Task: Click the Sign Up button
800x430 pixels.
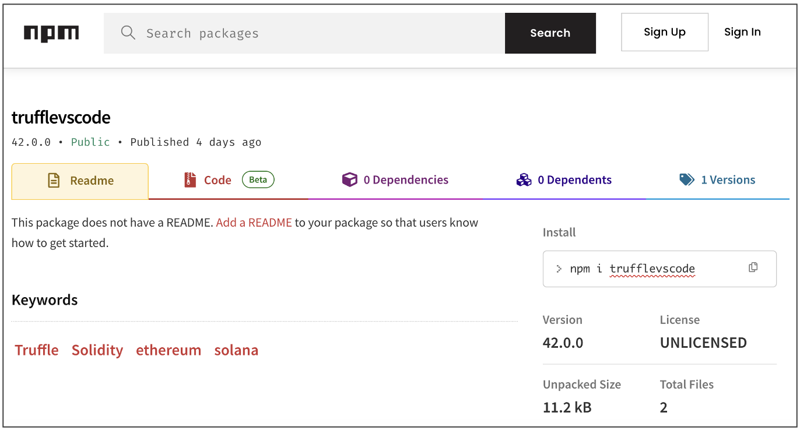Action: click(664, 32)
